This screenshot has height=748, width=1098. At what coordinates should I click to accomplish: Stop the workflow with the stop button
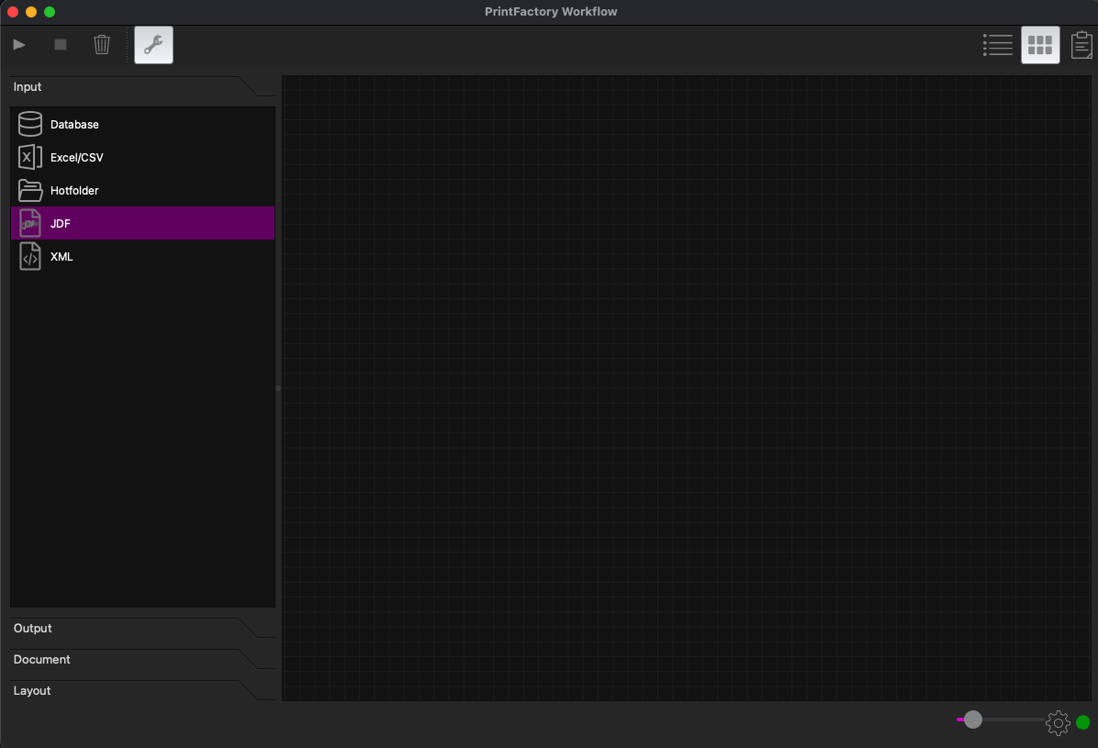click(x=61, y=45)
